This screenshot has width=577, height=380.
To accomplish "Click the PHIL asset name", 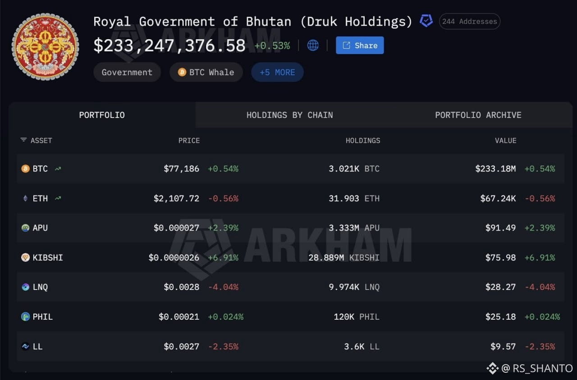I will coord(43,317).
